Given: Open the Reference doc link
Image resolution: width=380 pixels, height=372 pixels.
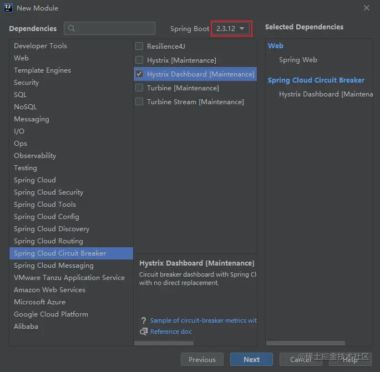Looking at the screenshot, I should pos(171,332).
